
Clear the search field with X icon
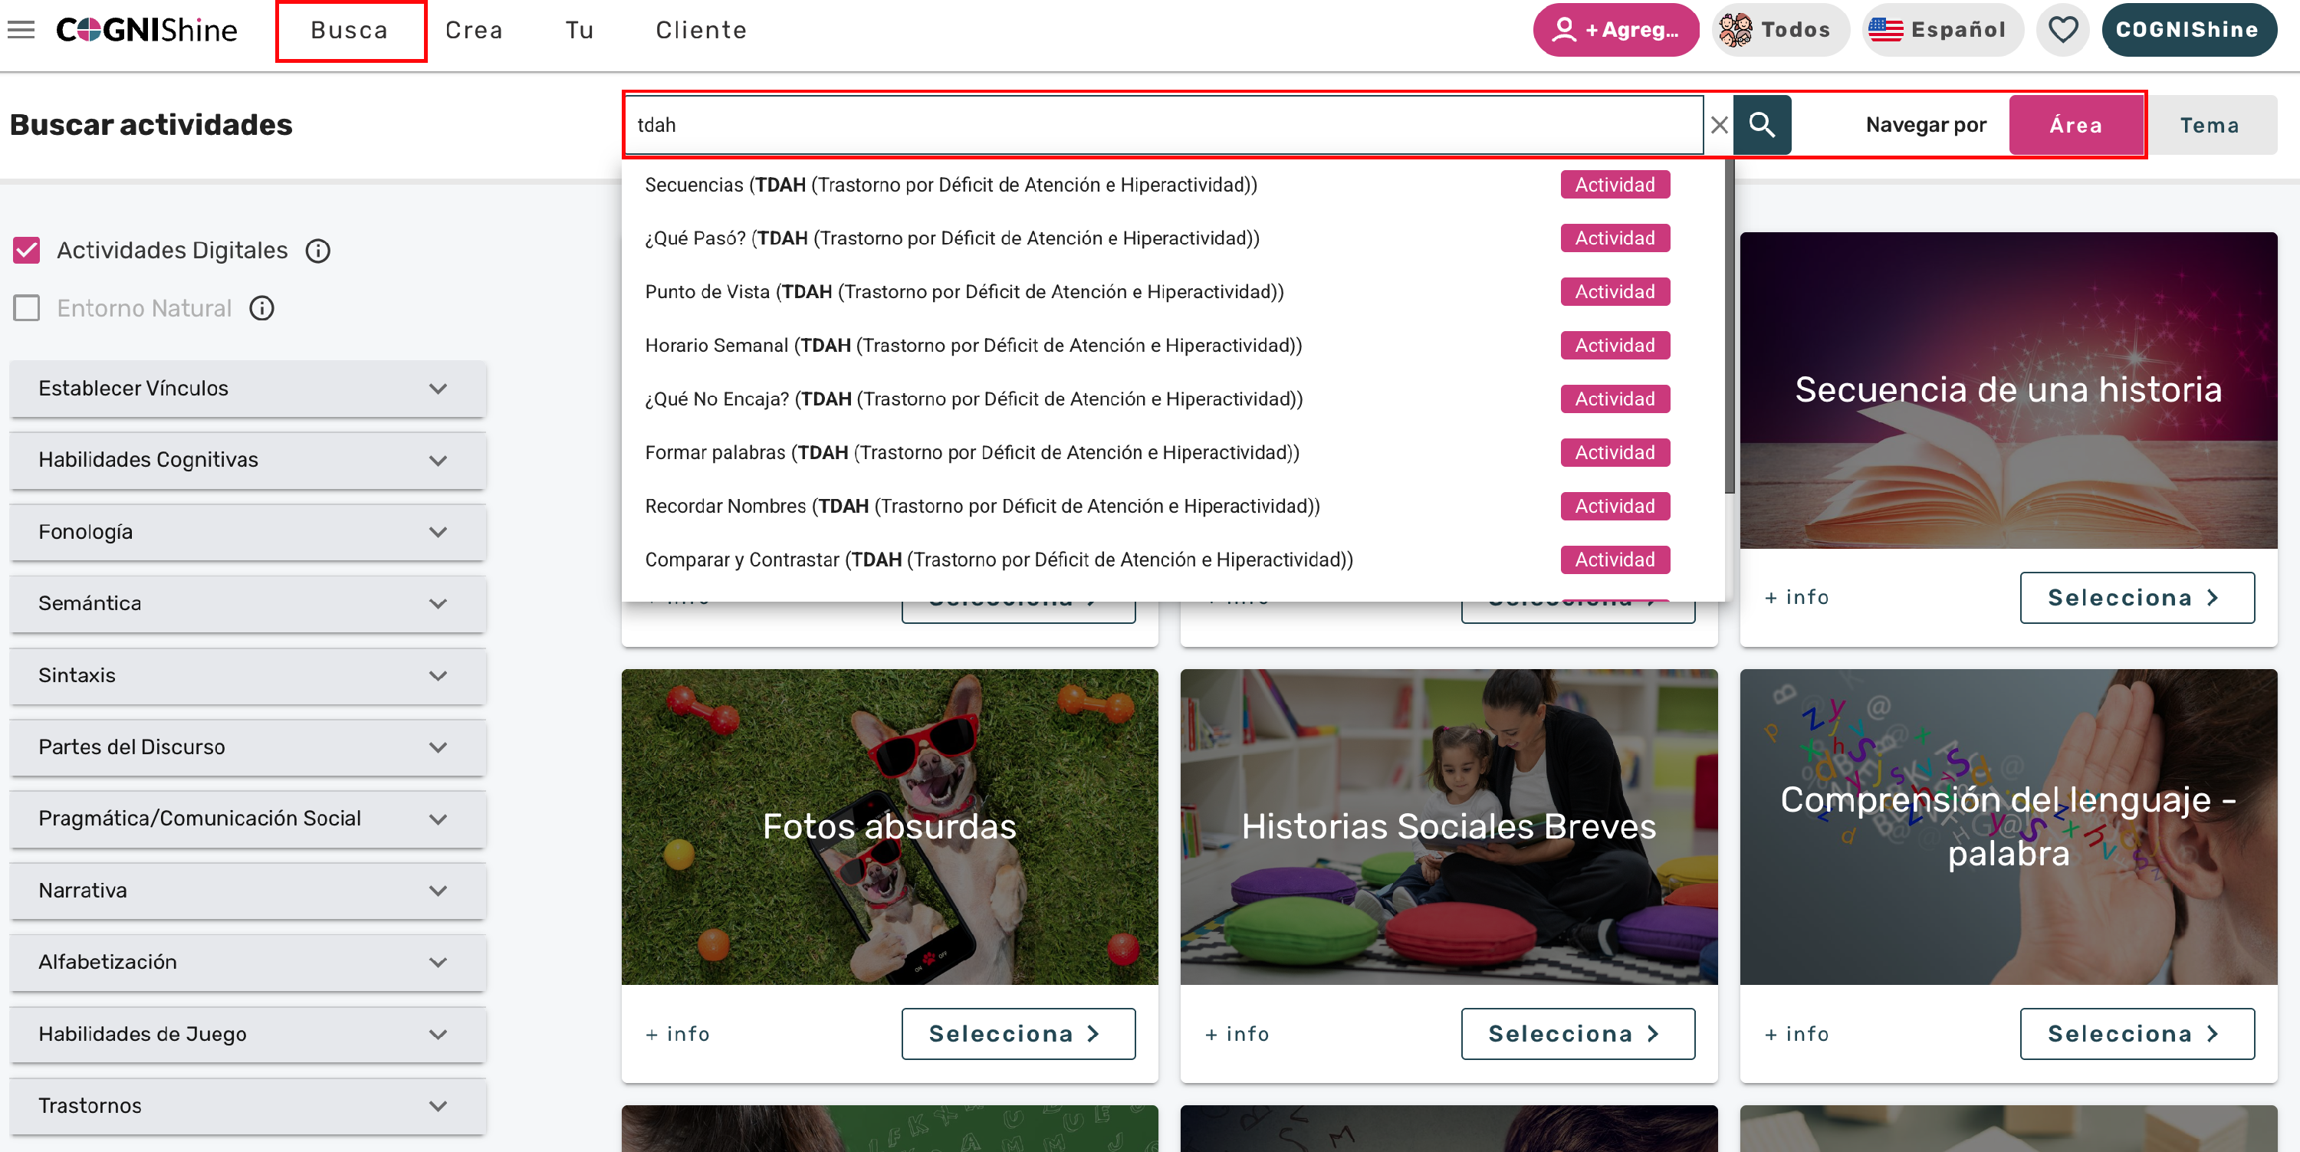(x=1719, y=125)
